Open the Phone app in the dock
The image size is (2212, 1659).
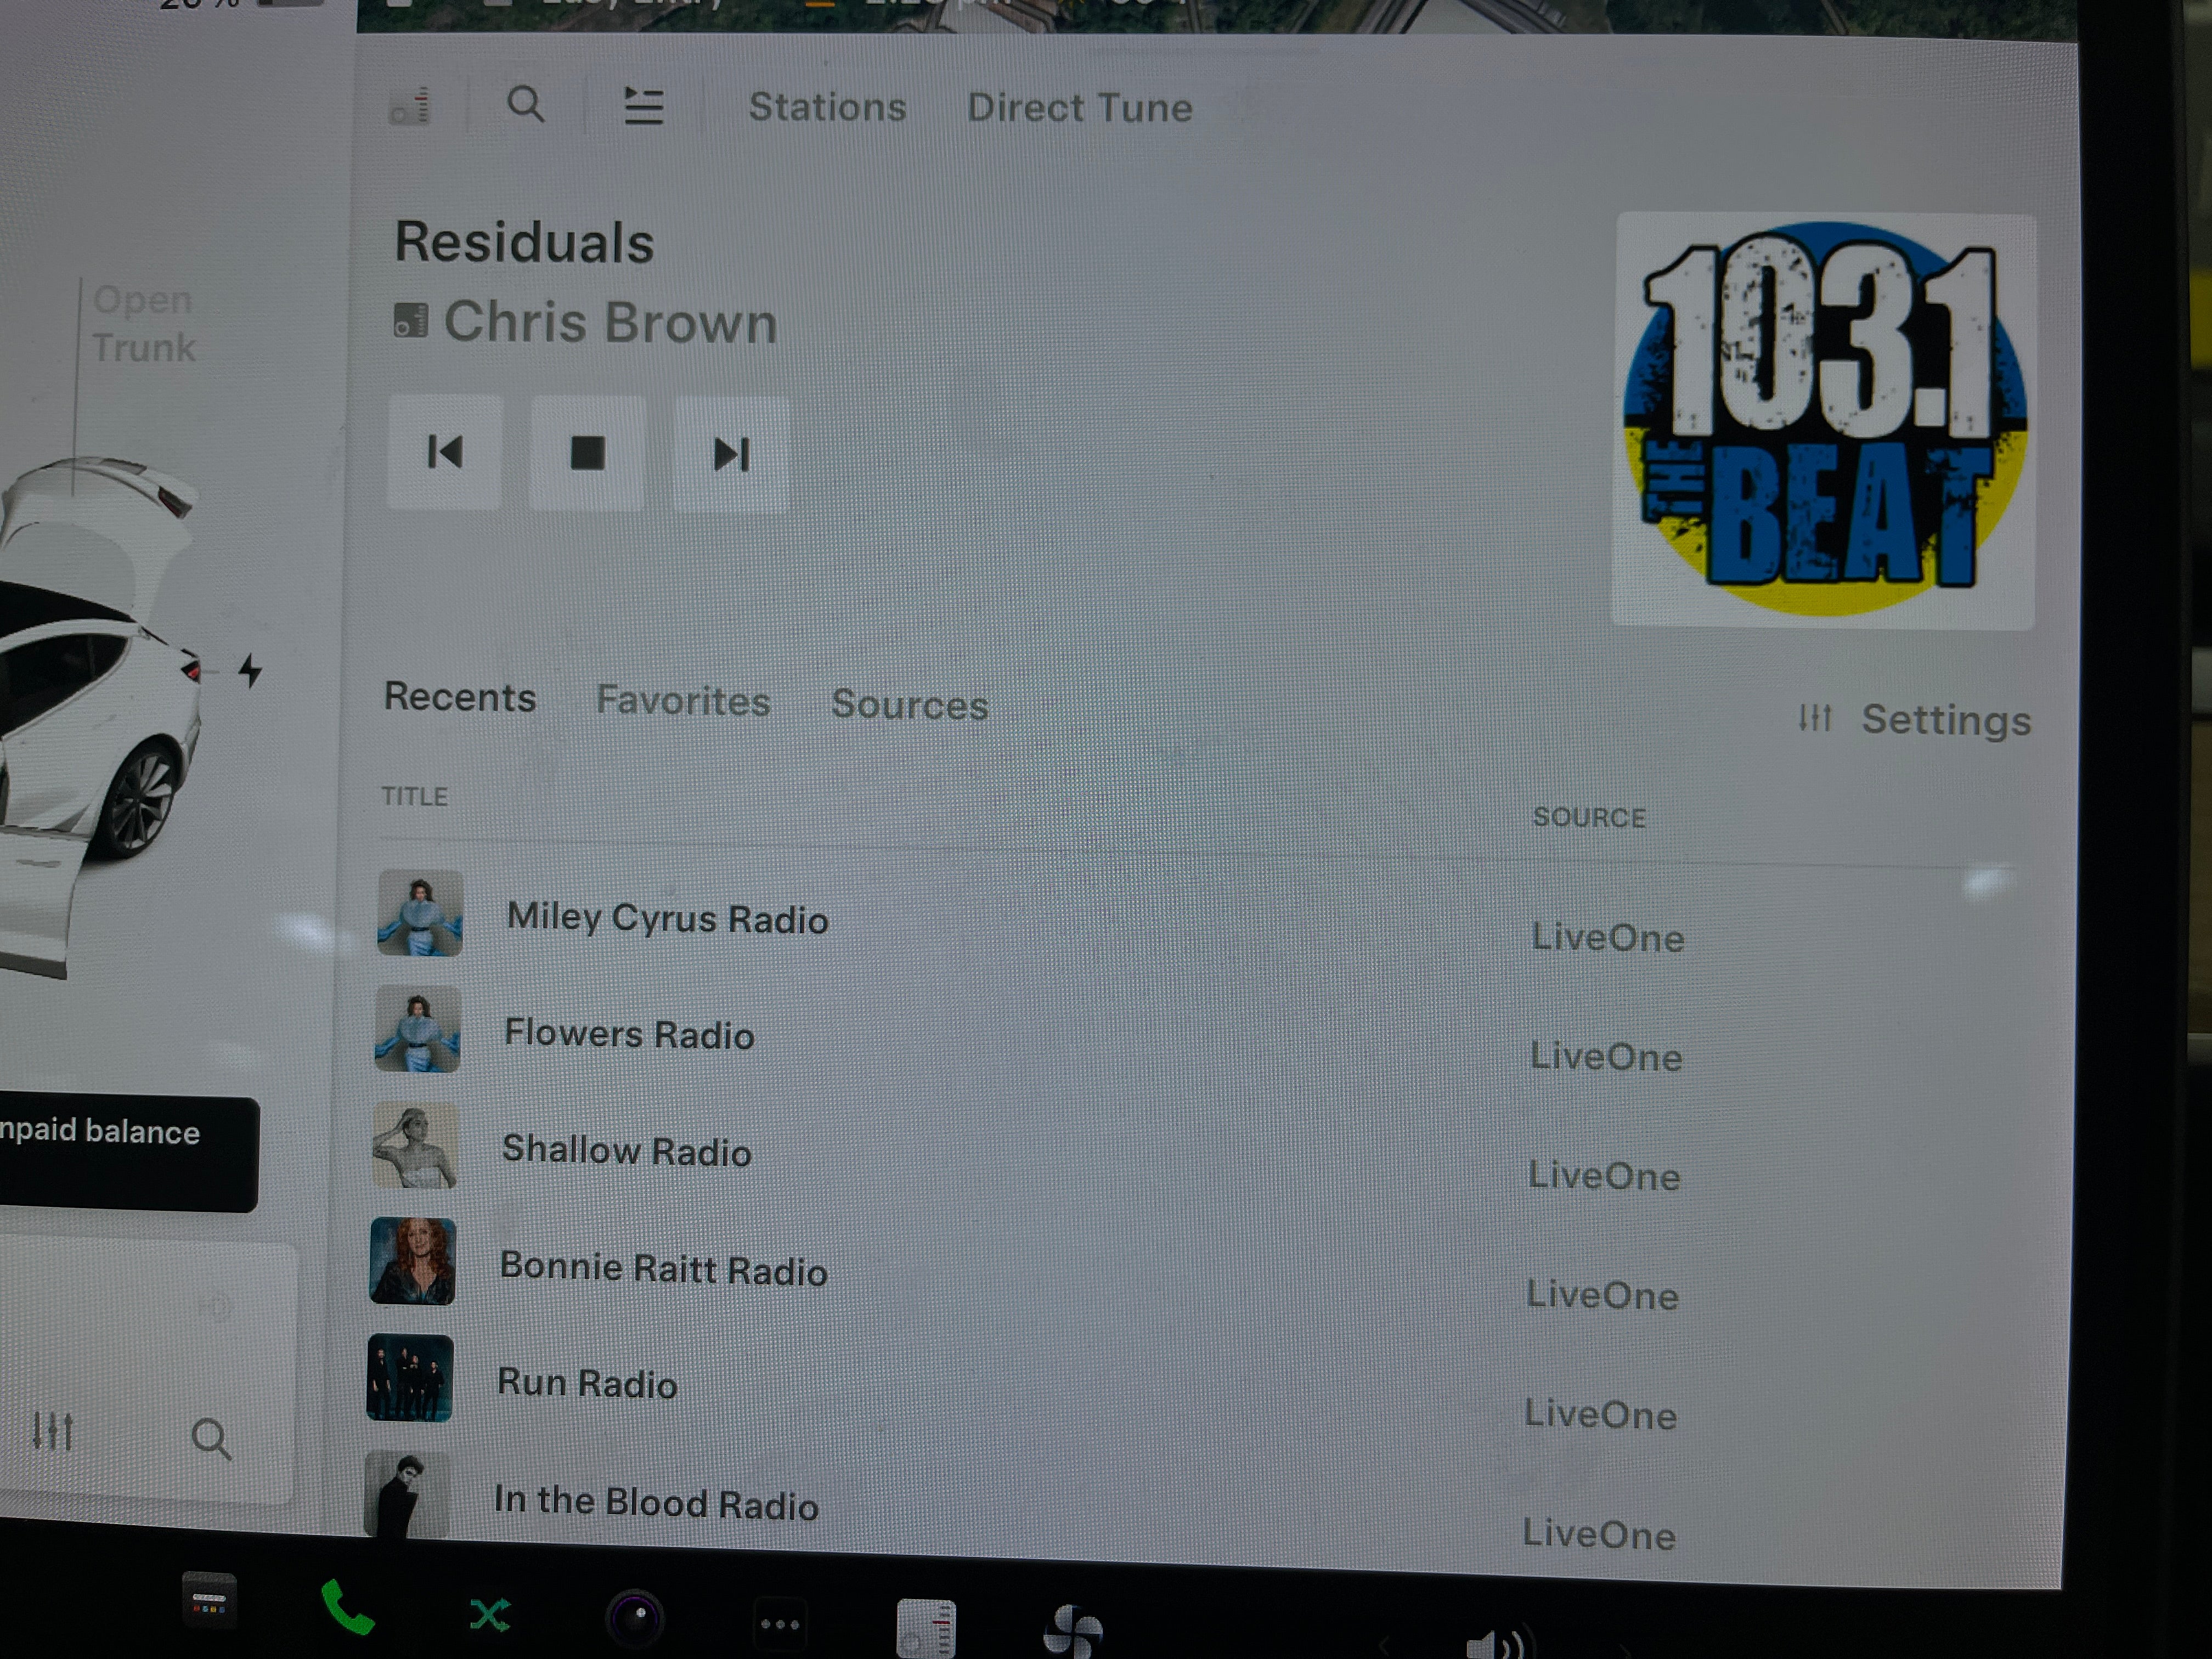347,1608
